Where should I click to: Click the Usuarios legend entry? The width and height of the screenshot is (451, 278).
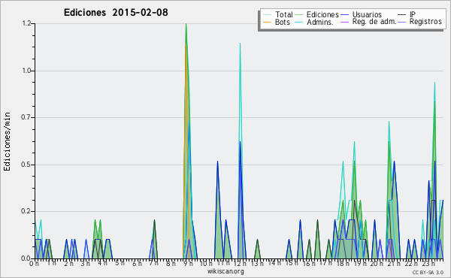pos(361,14)
